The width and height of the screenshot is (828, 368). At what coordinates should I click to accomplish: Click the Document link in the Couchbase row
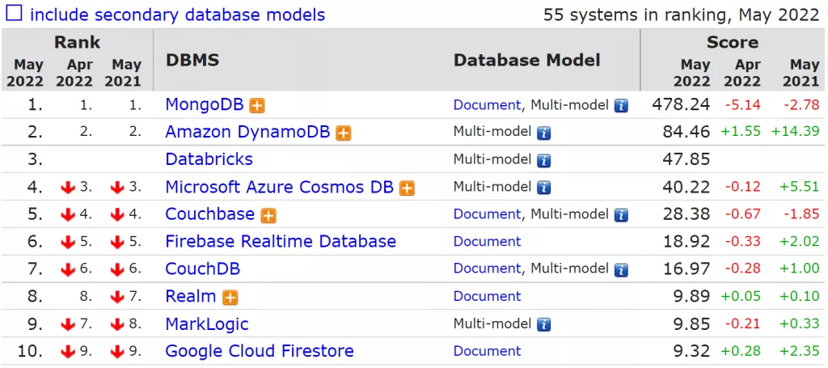click(x=487, y=214)
